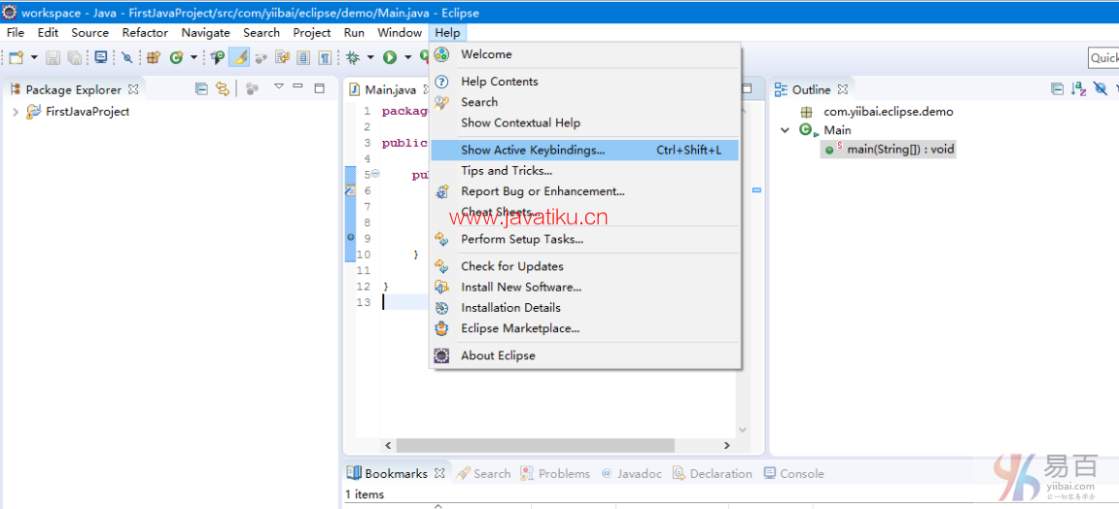Open the Problems tab
The width and height of the screenshot is (1119, 509).
(x=563, y=474)
